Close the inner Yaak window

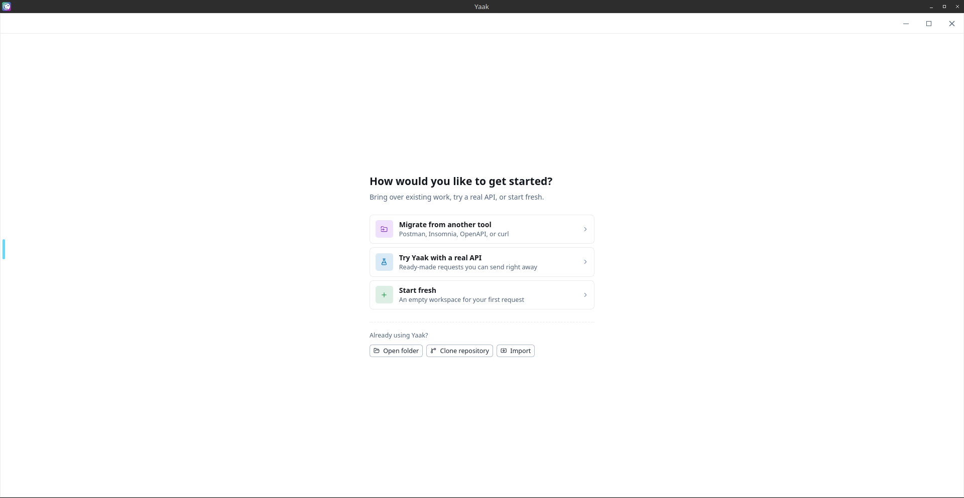tap(951, 24)
